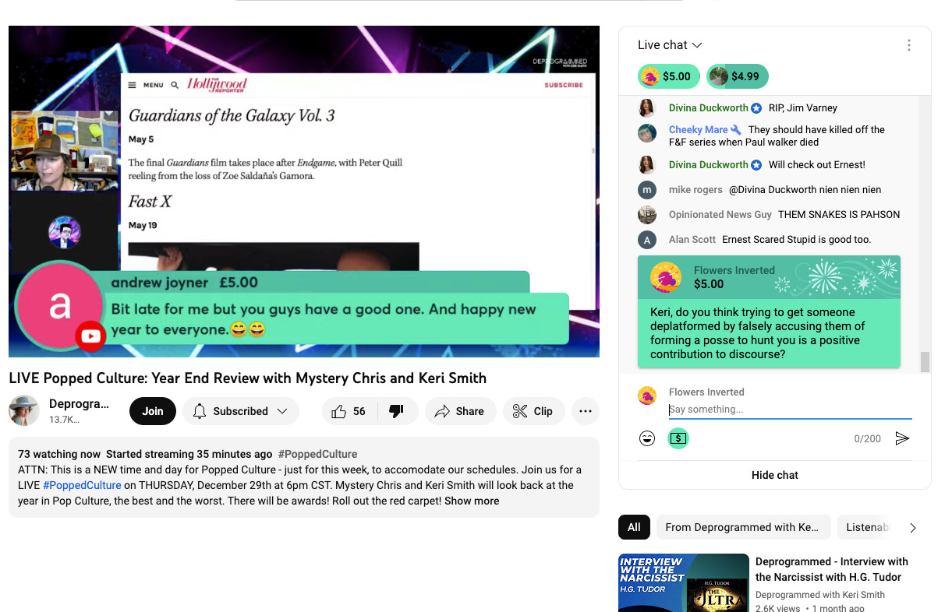The image size is (952, 612).
Task: Click mike rogers' chat avatar
Action: click(647, 190)
